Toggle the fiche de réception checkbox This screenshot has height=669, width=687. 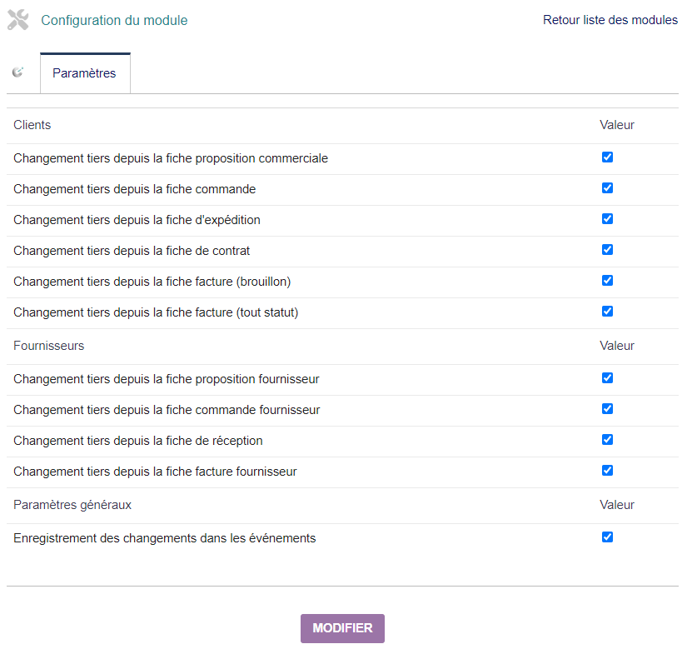[x=607, y=439]
